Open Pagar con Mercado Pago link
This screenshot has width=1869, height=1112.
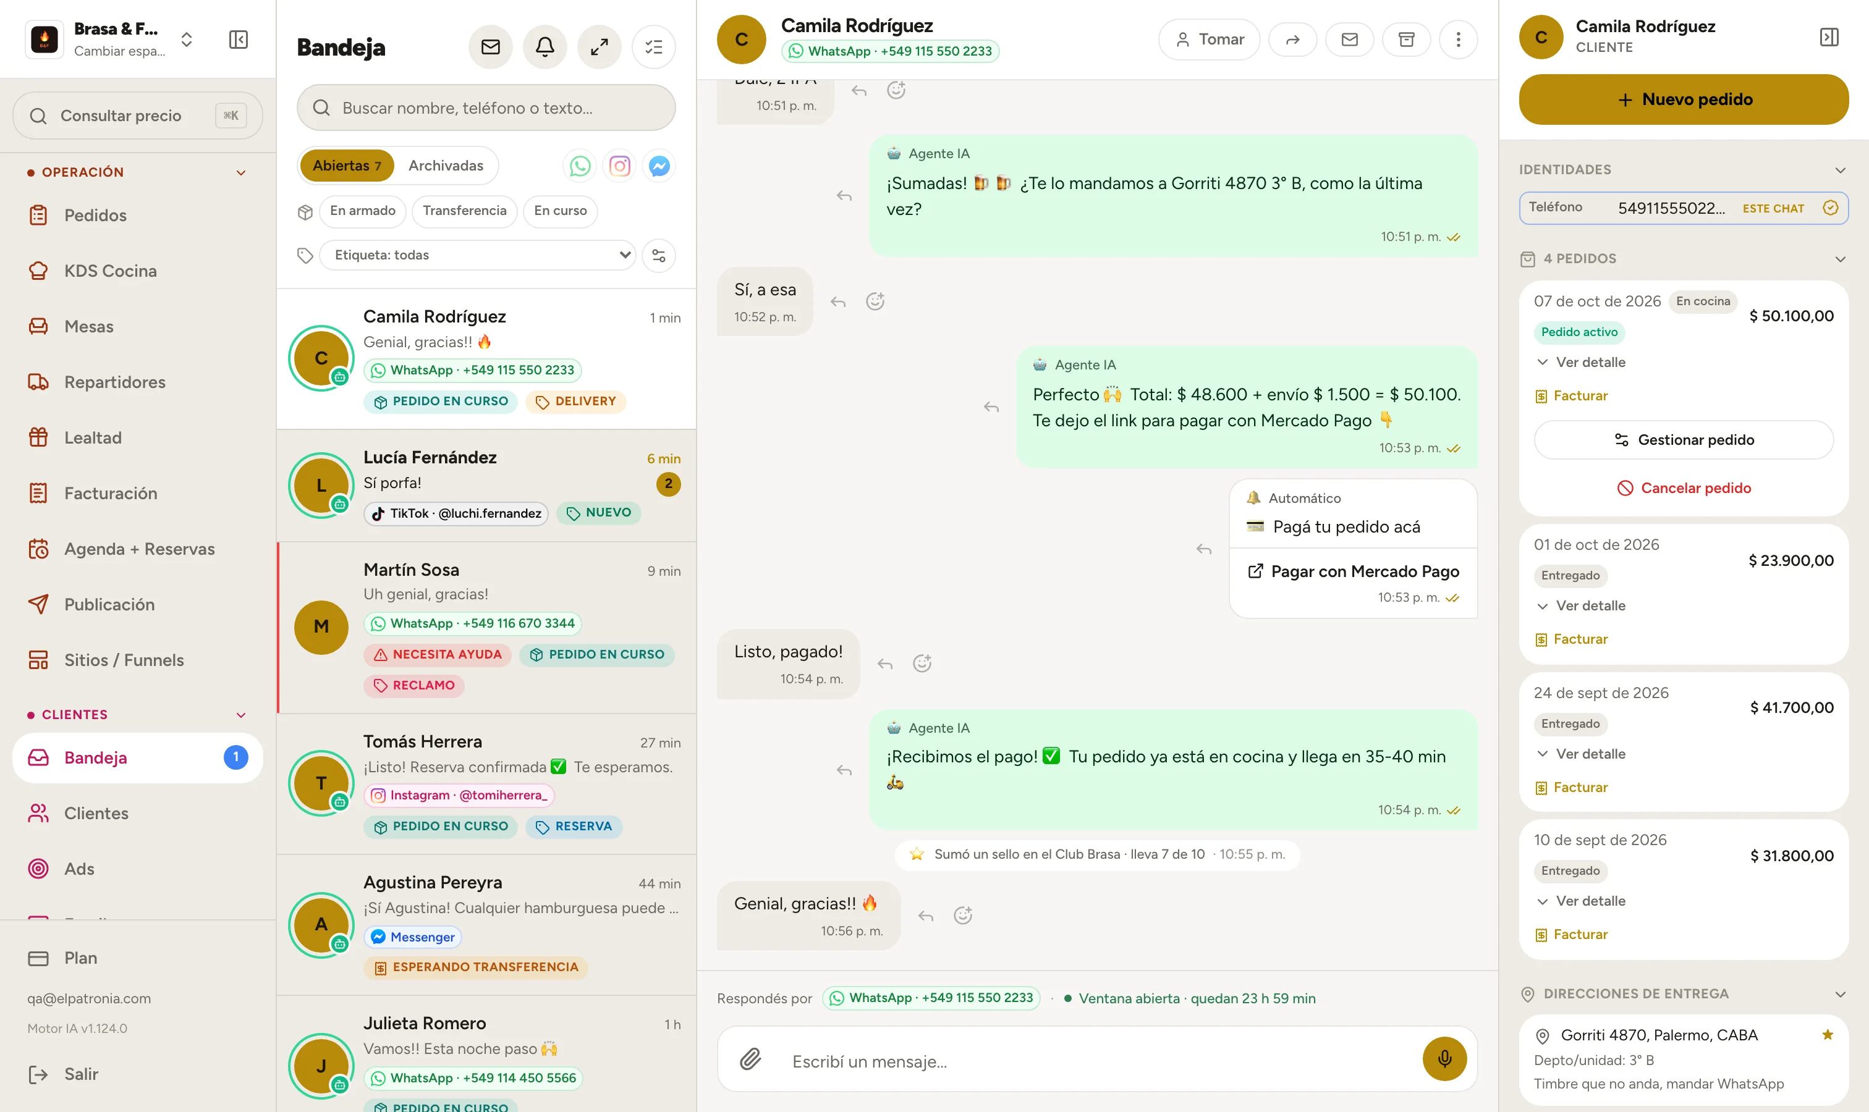pyautogui.click(x=1354, y=571)
